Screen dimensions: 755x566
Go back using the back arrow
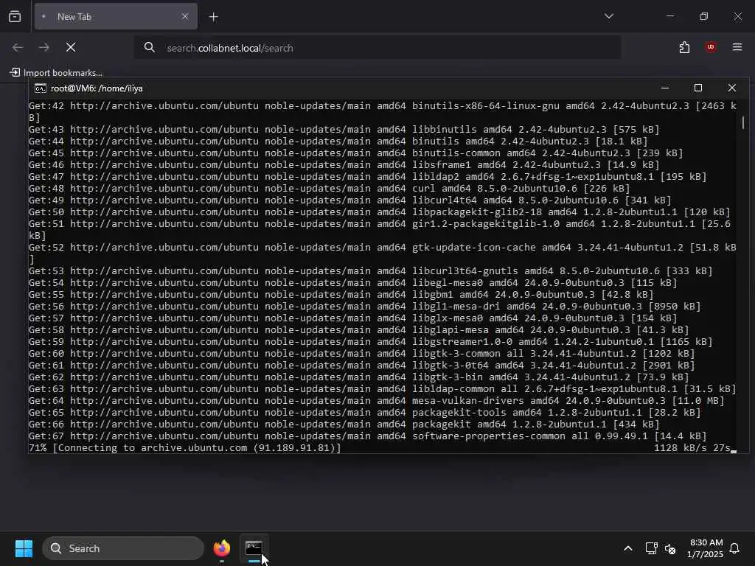click(18, 47)
